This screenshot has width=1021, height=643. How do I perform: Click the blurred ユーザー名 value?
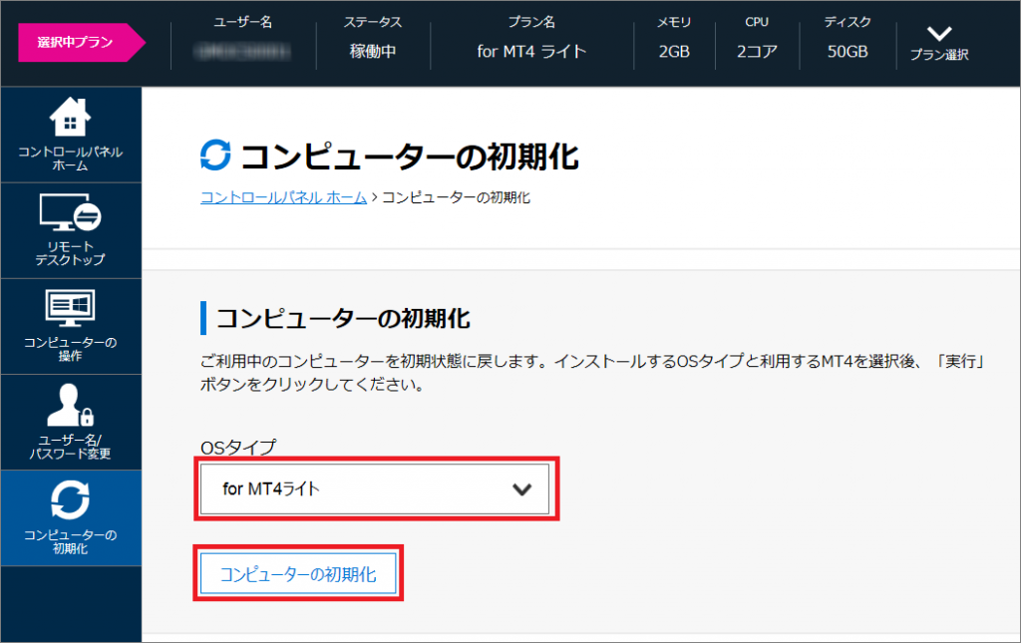(243, 52)
